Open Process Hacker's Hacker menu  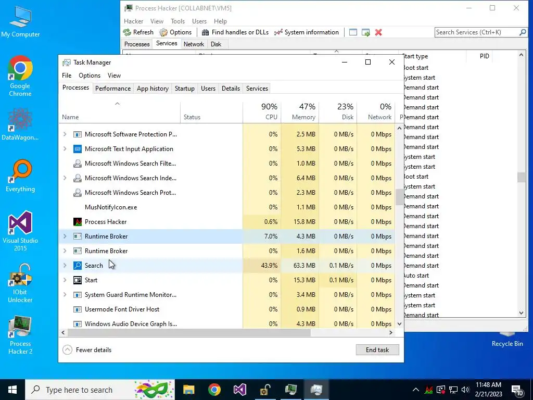click(134, 21)
